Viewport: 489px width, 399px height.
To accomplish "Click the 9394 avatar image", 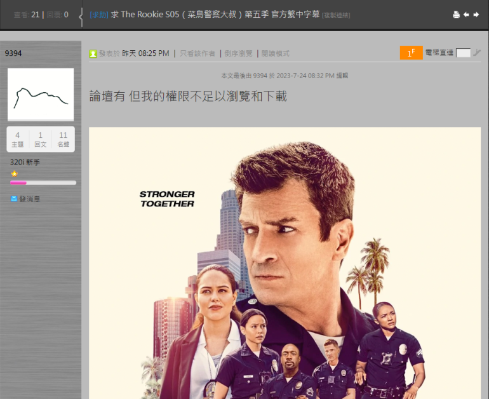I will click(x=41, y=94).
